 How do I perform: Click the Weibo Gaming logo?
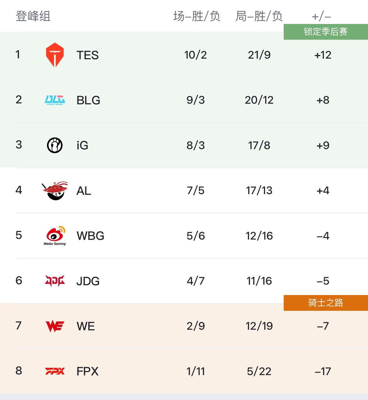55,236
